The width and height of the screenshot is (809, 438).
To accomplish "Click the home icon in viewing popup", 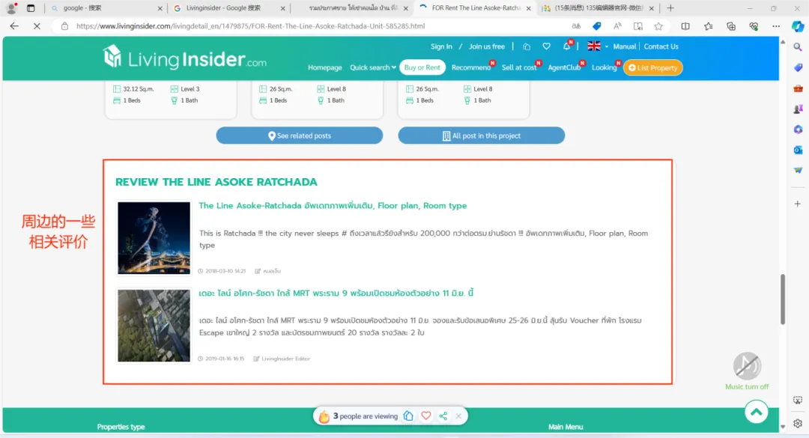I will pos(408,416).
